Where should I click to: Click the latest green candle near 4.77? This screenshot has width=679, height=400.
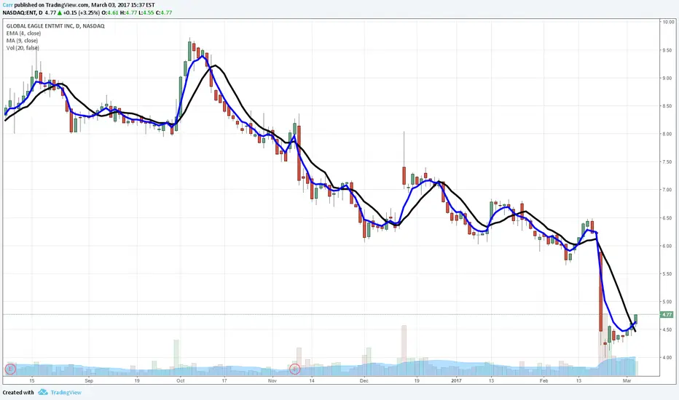pyautogui.click(x=636, y=319)
